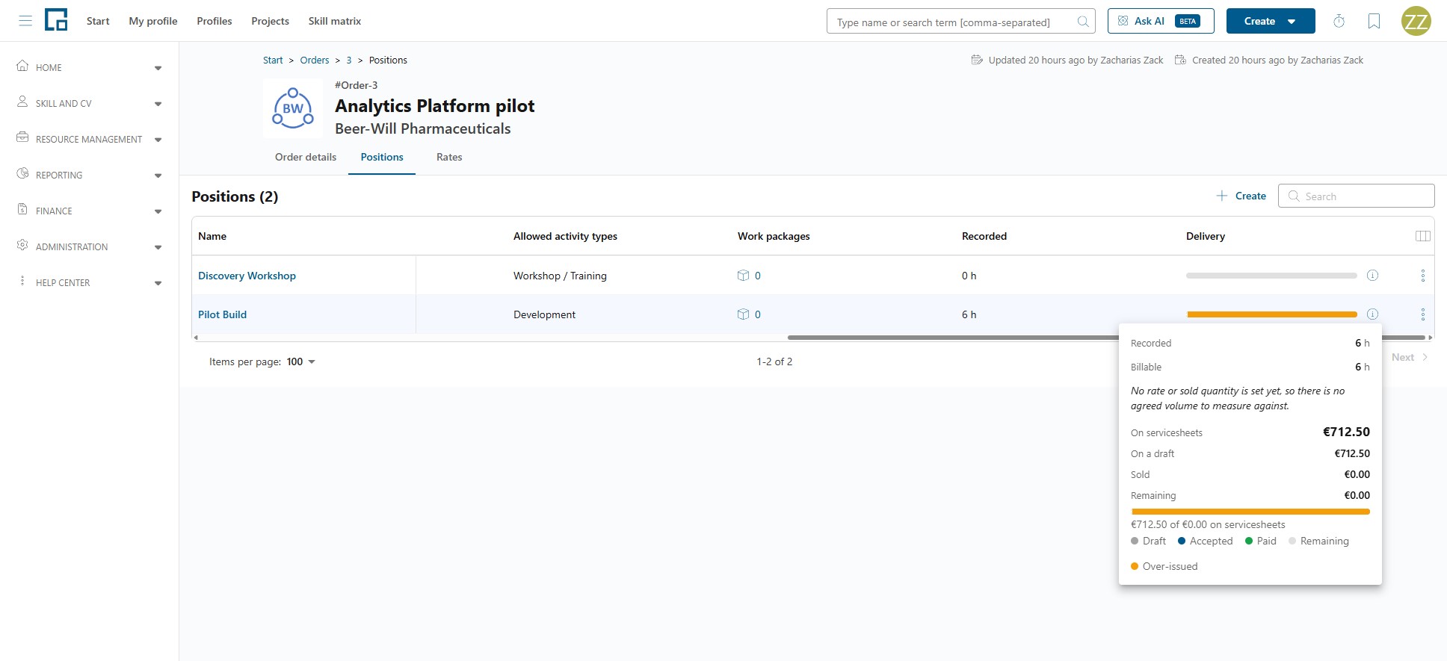Open the Profiles menu item
This screenshot has height=661, width=1447.
click(x=215, y=21)
